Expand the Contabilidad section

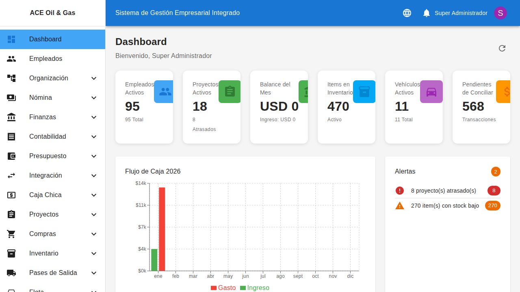point(94,137)
